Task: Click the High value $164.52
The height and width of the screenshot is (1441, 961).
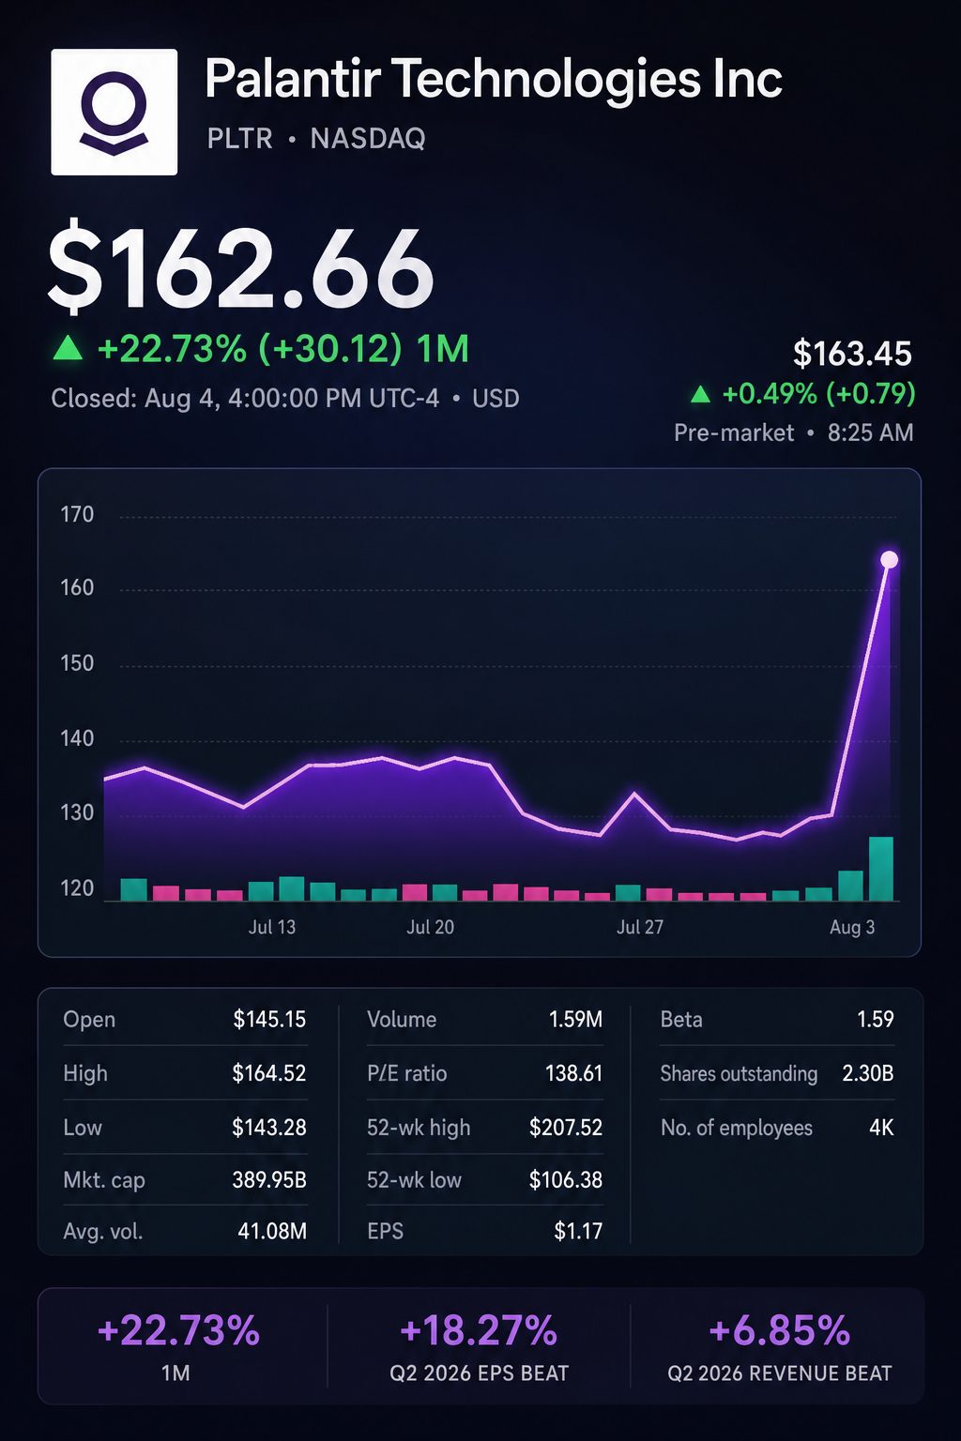Action: pos(269,1073)
